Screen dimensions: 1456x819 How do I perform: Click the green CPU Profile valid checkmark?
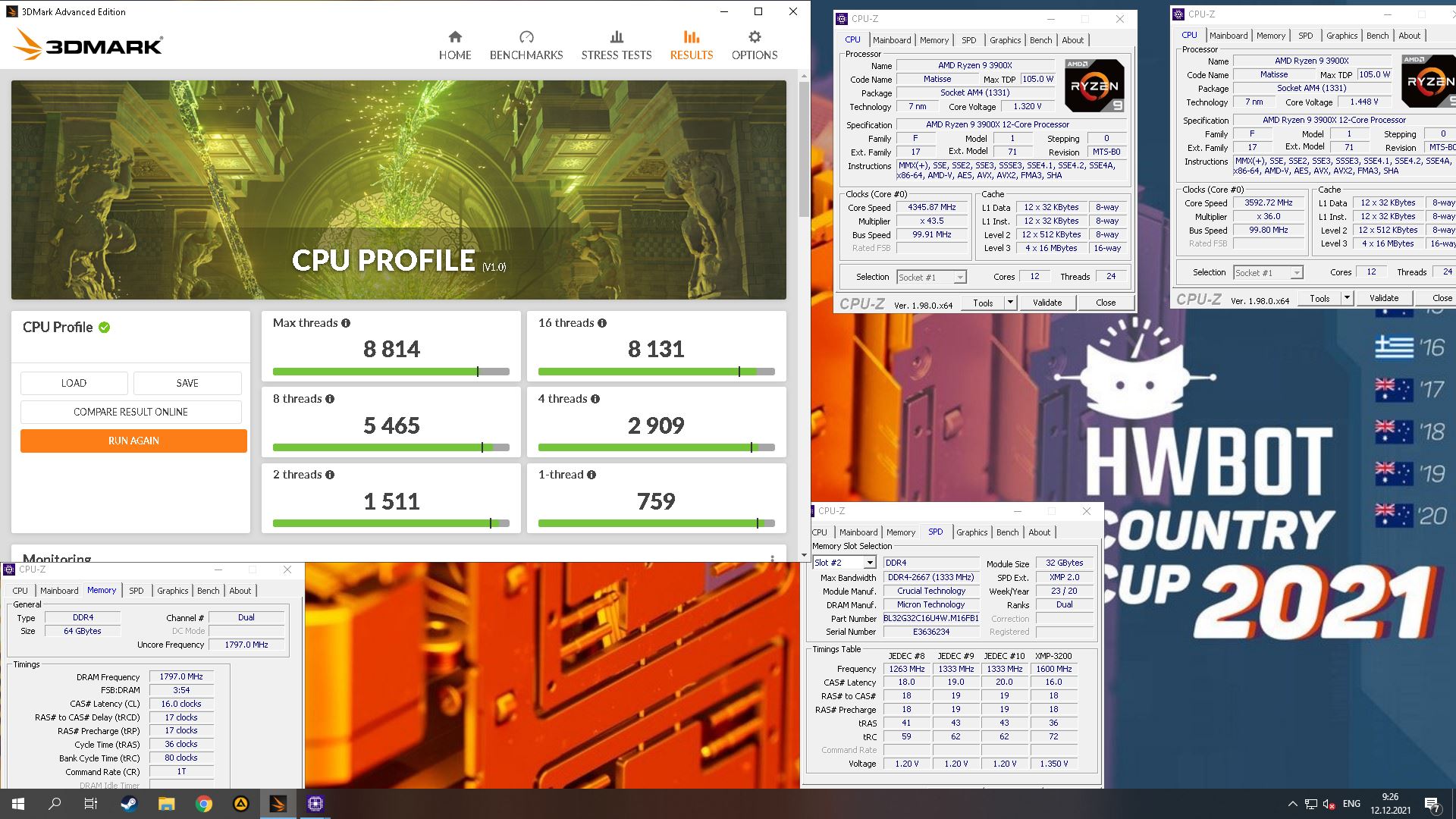(x=105, y=328)
